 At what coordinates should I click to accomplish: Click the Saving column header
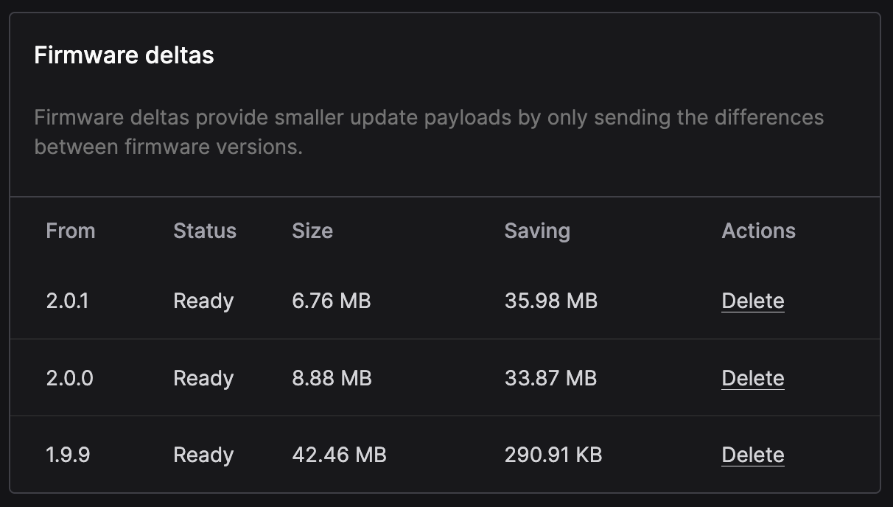tap(537, 231)
